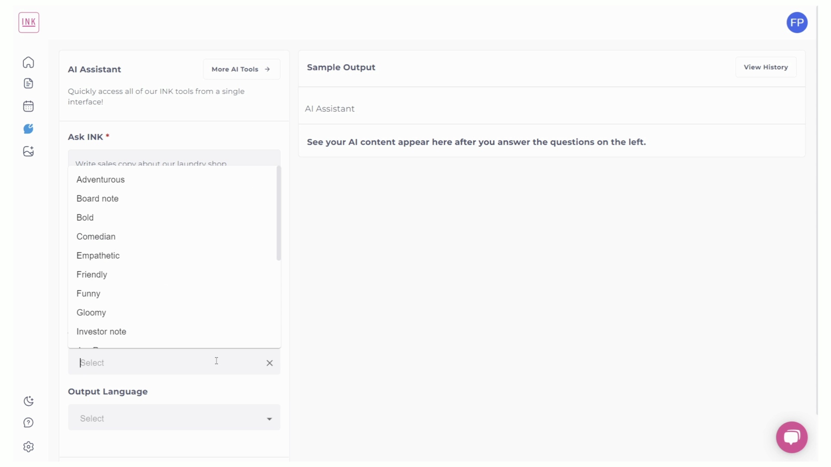Click the INK logo
This screenshot has height=467, width=831.
click(29, 22)
